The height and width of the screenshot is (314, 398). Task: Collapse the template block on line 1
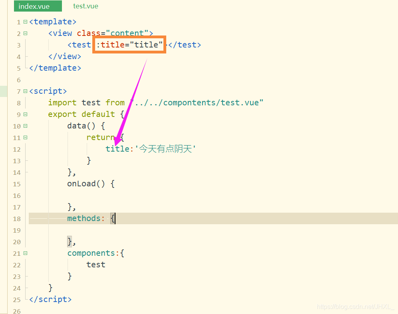click(x=26, y=22)
